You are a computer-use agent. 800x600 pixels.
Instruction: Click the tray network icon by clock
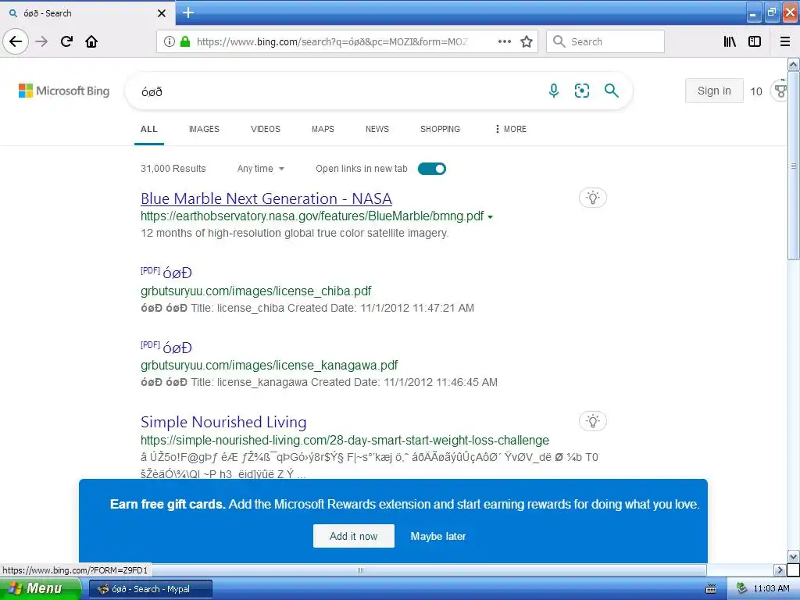[x=741, y=589]
